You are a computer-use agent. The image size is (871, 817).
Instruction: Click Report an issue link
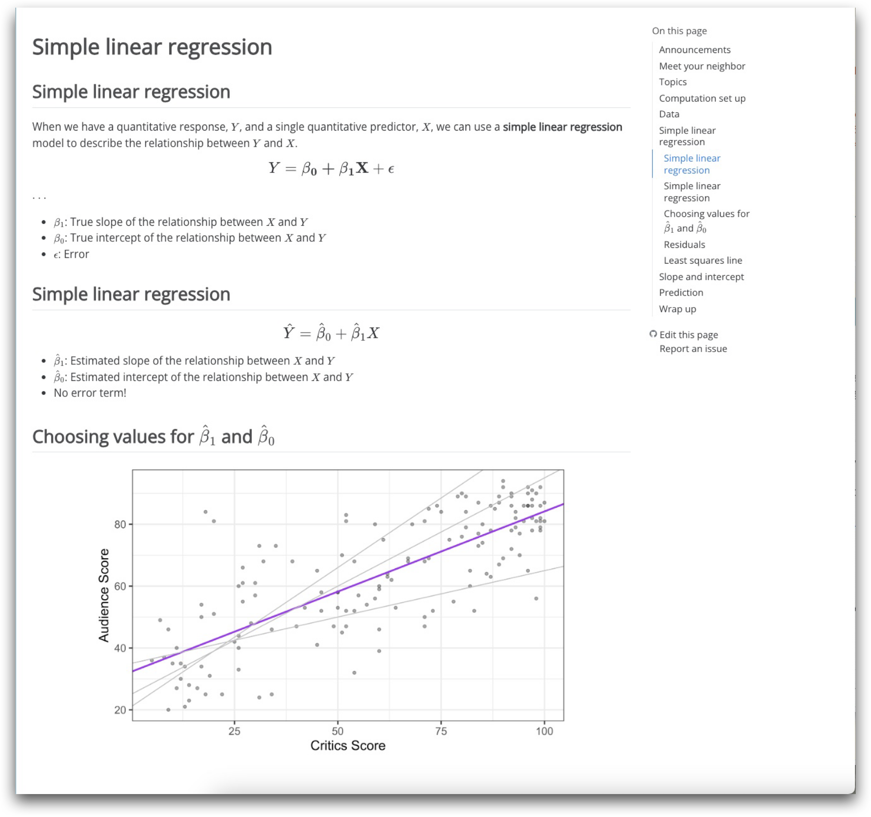pos(693,349)
